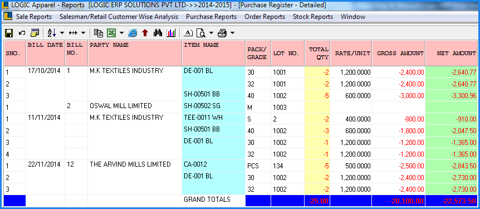Screen dimensions: 480x209
Task: Open the Sale Reports menu
Action: 34,17
